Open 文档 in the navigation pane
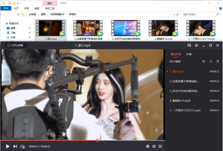This screenshot has height=151, width=223. pyautogui.click(x=13, y=37)
